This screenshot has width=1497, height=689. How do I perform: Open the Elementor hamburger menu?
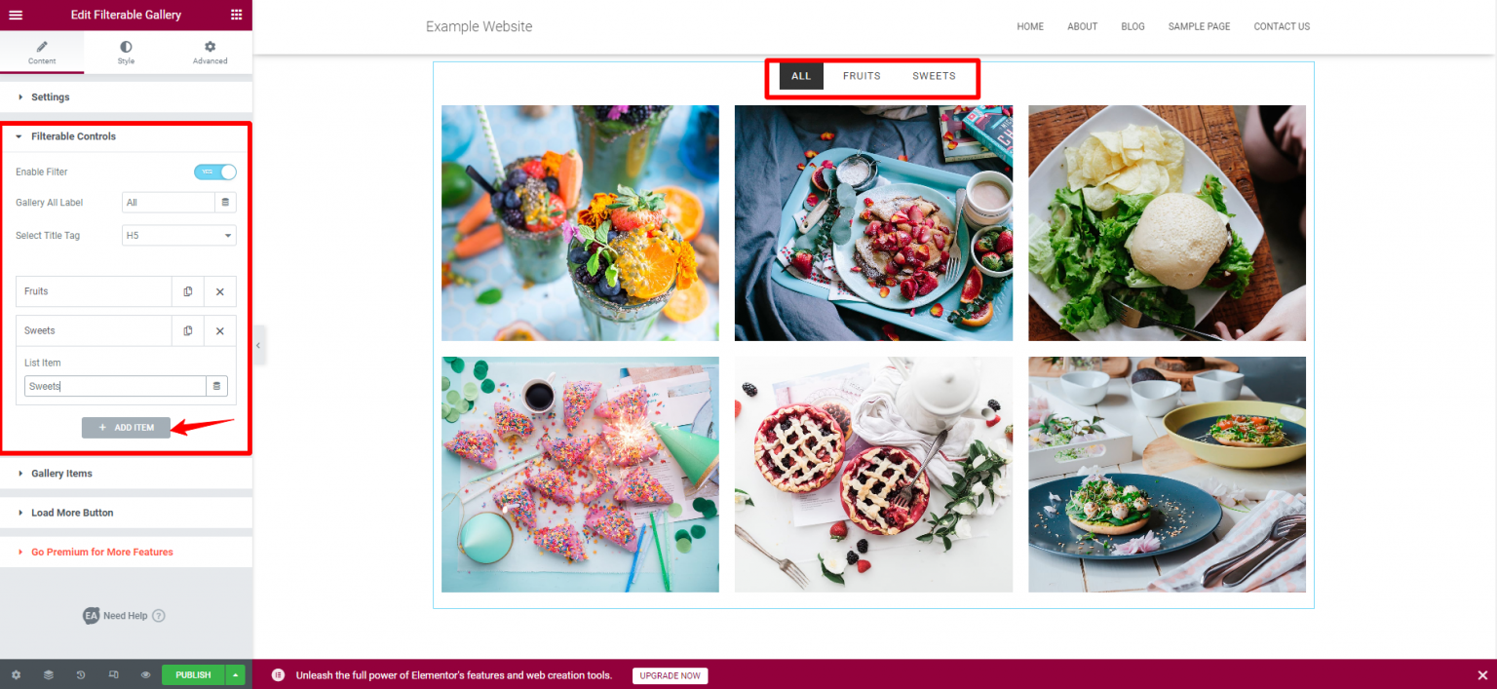point(16,15)
